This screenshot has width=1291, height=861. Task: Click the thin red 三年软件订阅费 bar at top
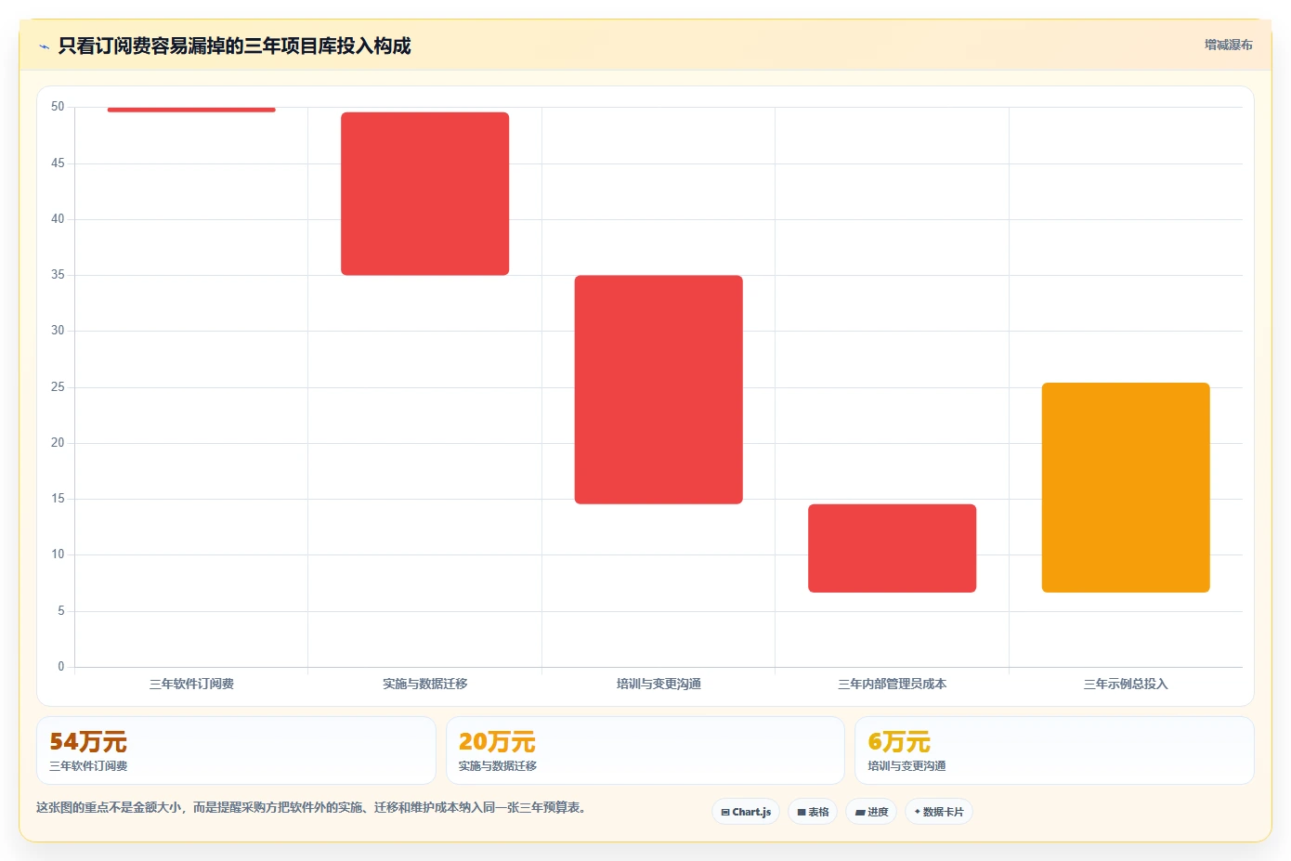pos(191,110)
